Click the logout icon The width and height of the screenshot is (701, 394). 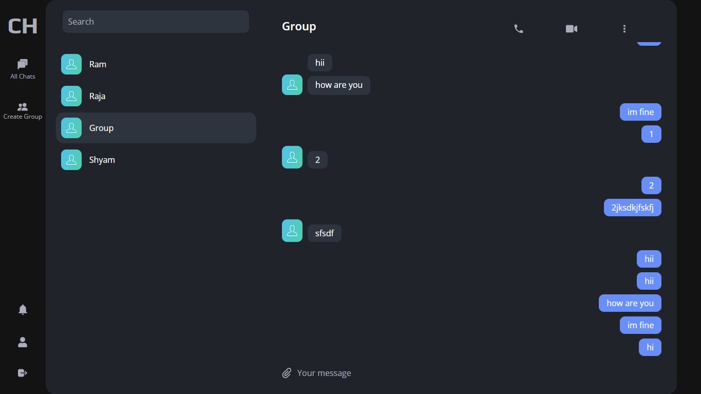23,373
